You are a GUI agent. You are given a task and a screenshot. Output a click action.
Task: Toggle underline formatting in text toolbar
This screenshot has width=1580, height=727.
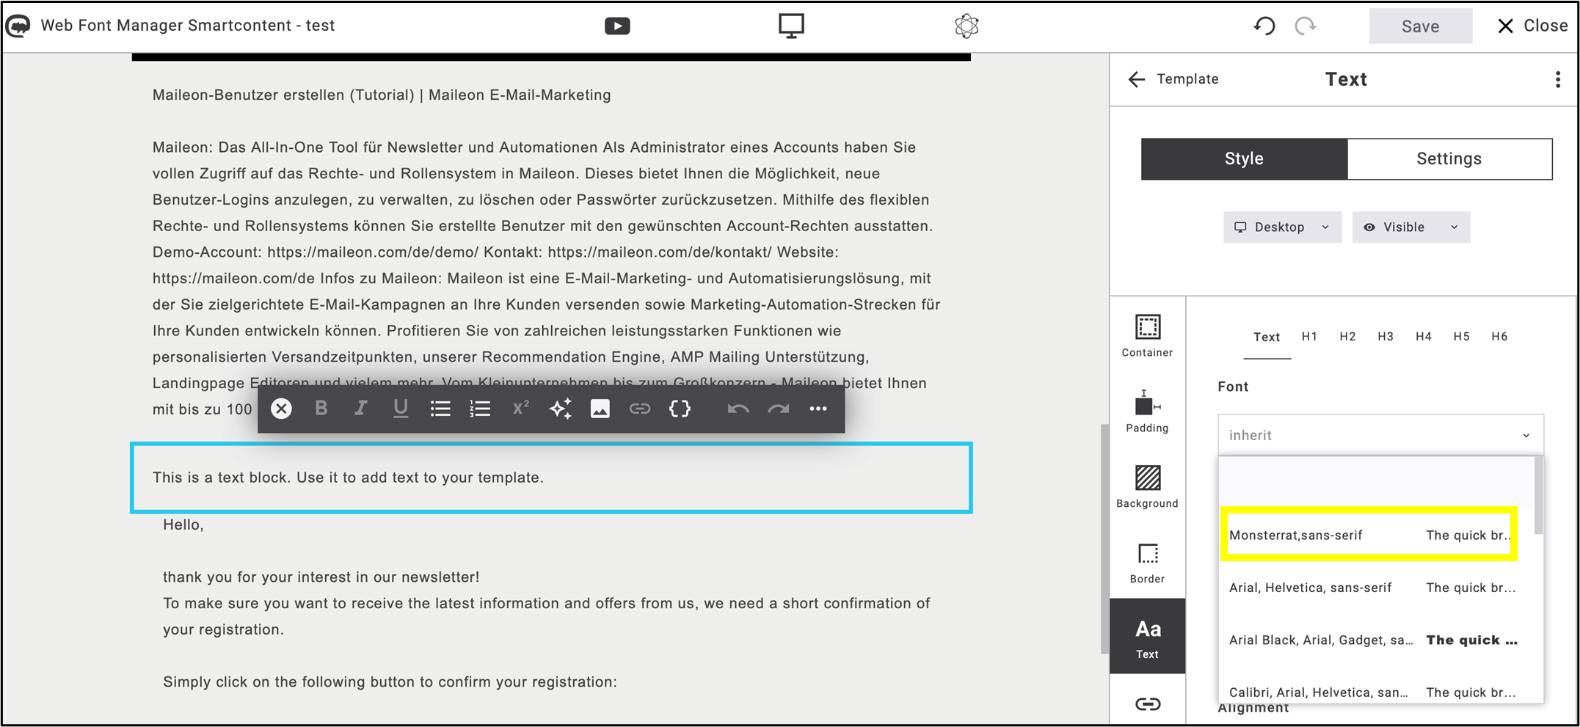[401, 409]
